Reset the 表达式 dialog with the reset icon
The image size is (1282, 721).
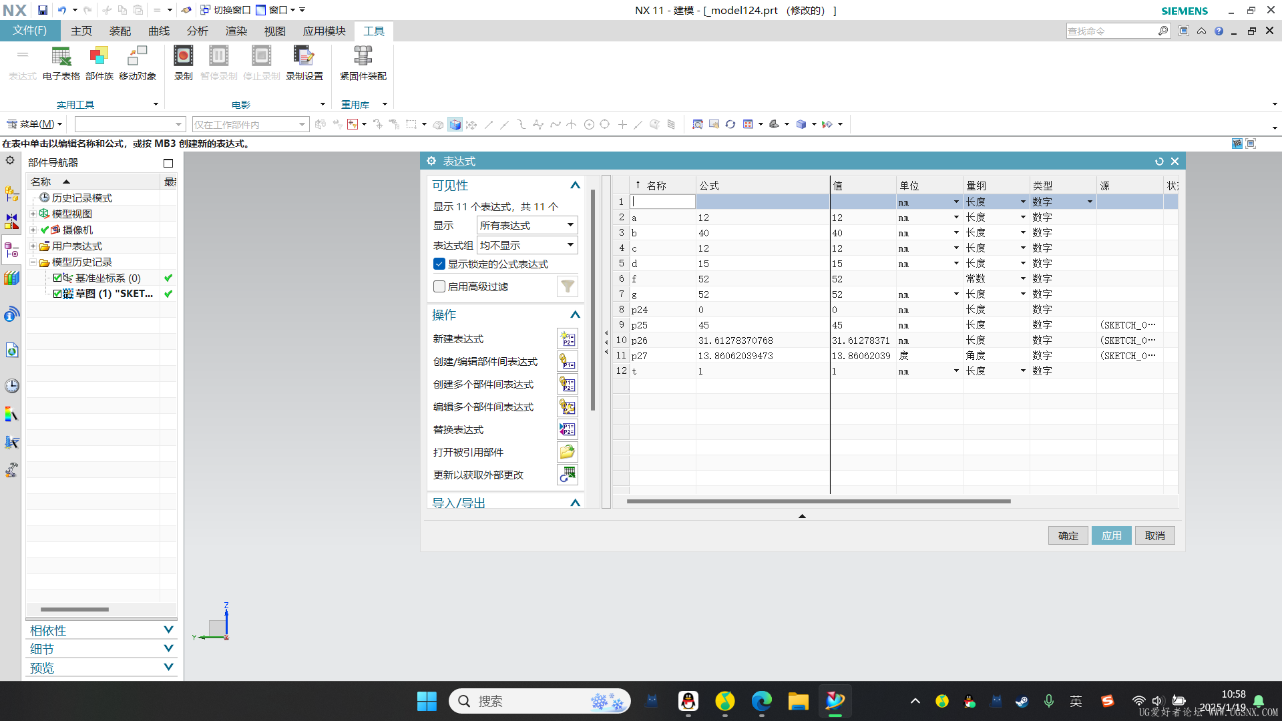[1159, 162]
